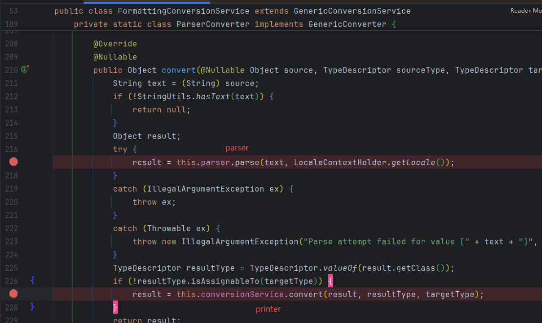
Task: Click the return null statement
Action: 161,110
